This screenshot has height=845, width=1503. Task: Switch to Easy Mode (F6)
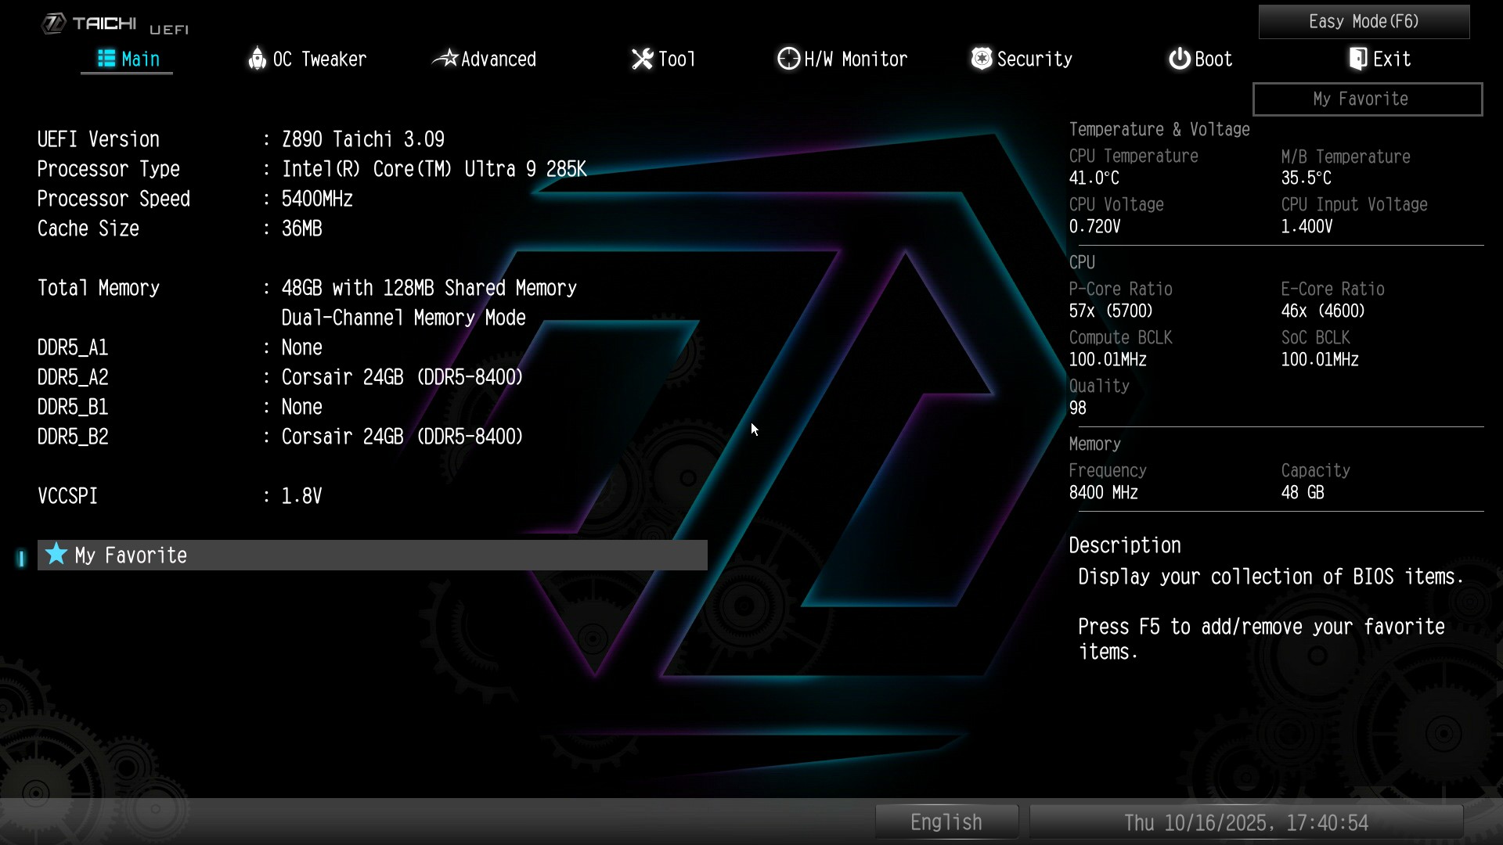tap(1364, 22)
